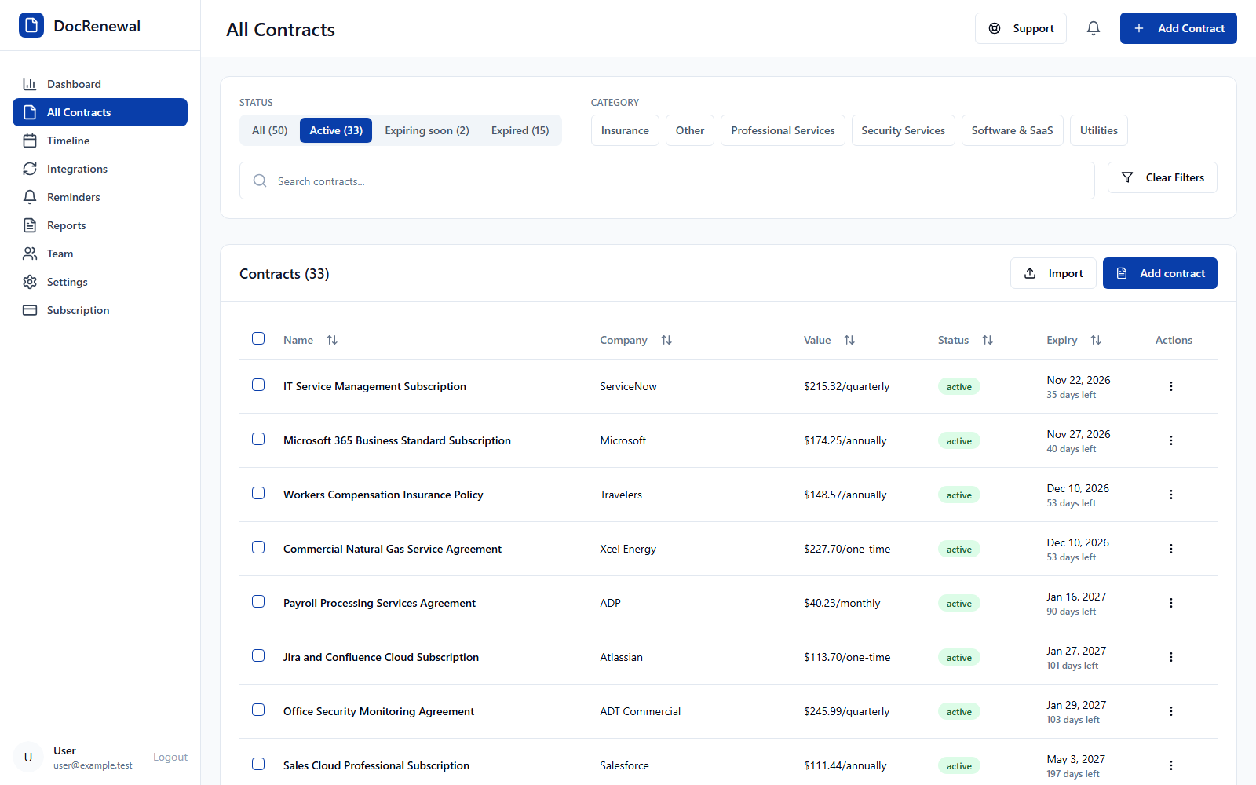
Task: Click the DocRenewal logo icon
Action: [x=31, y=25]
